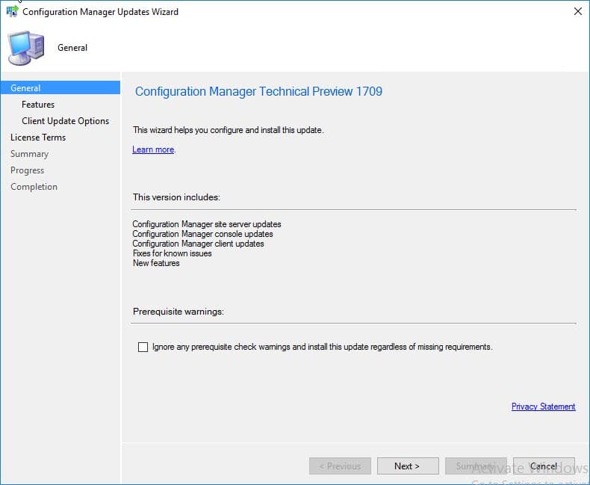Go to Client Update Options step

(x=66, y=121)
